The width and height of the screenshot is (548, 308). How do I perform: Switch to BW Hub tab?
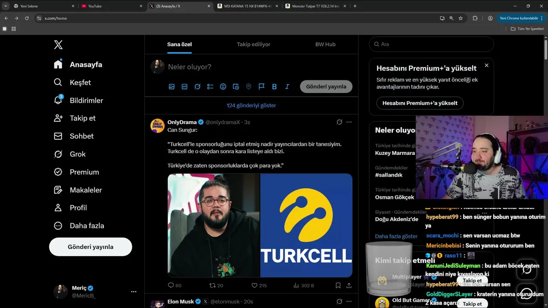pyautogui.click(x=325, y=44)
